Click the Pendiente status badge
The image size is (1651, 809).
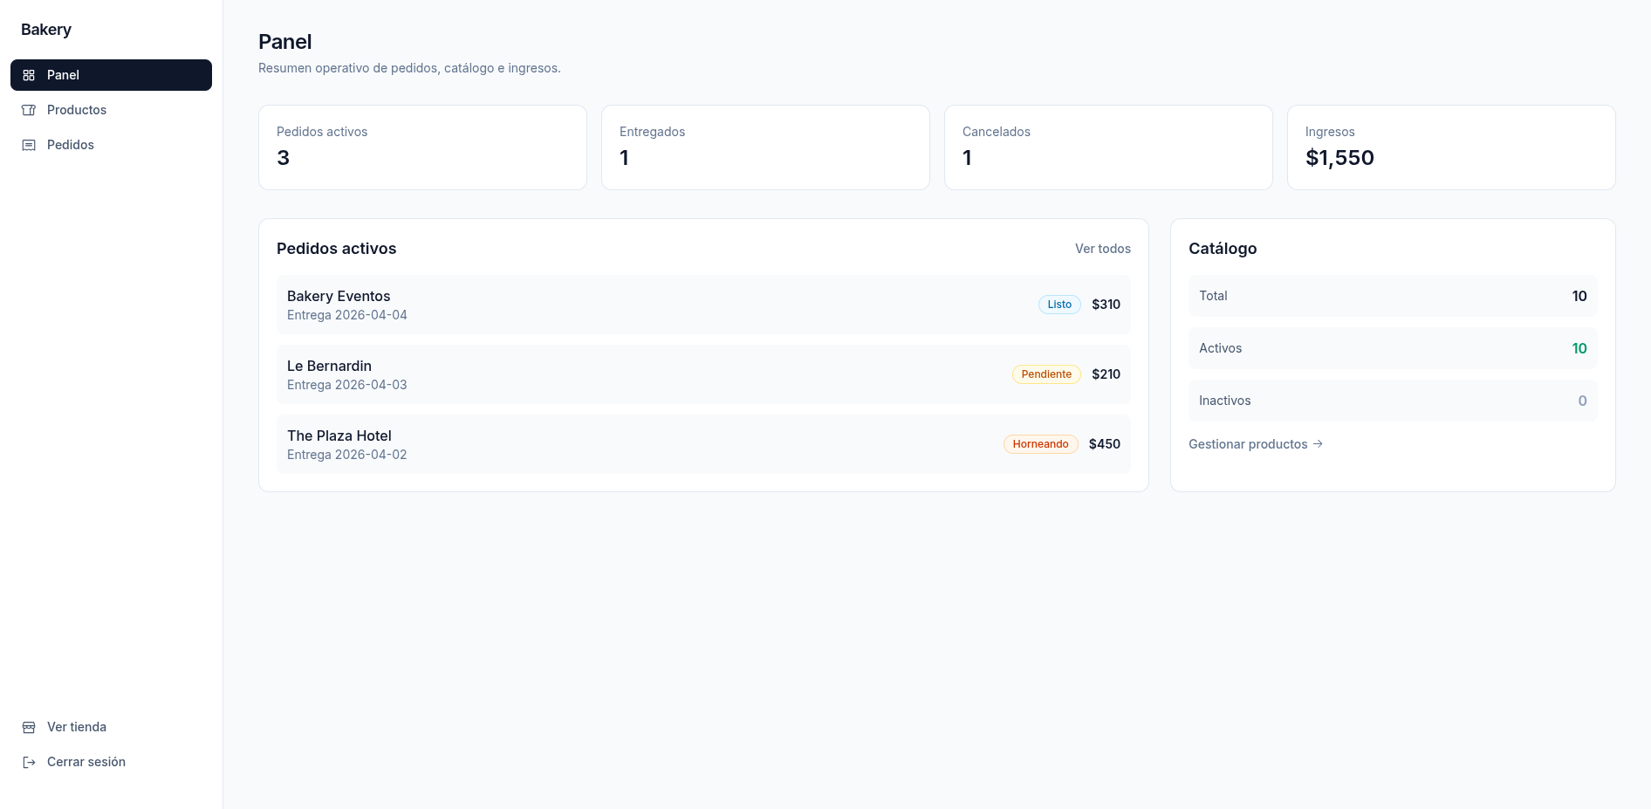coord(1046,374)
